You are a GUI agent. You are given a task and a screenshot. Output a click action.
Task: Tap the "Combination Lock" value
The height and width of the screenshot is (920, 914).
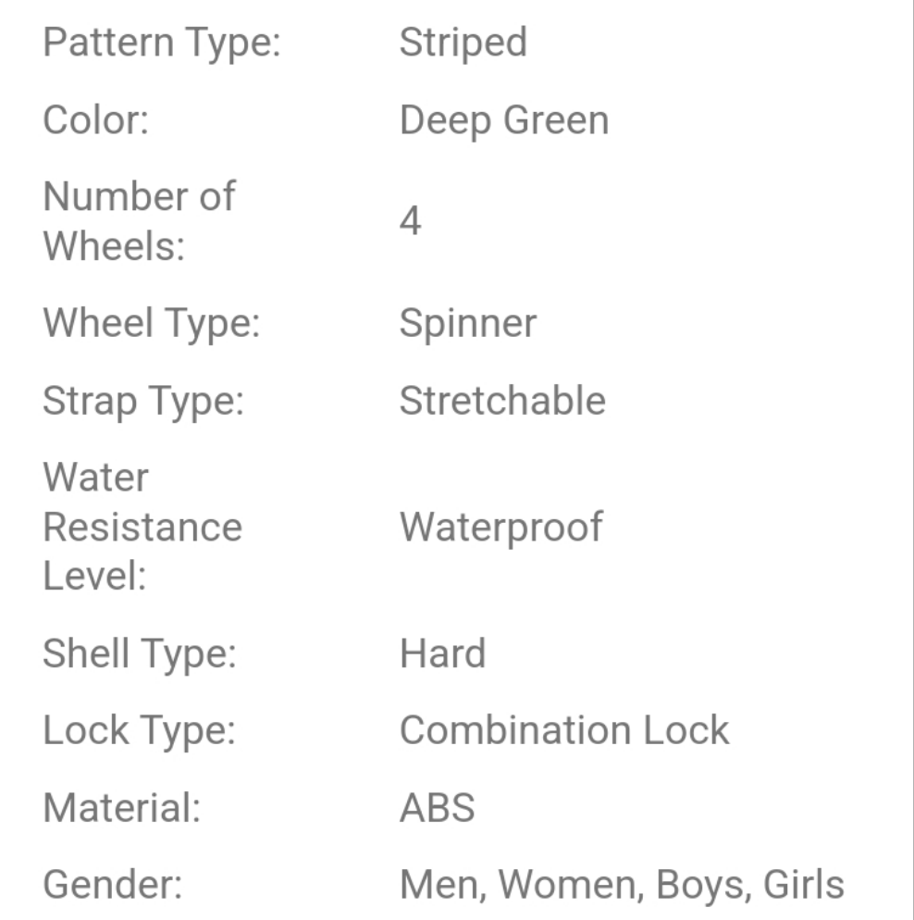tap(564, 730)
